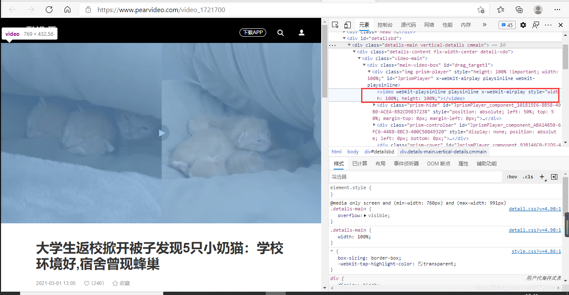569x295 pixels.
Task: Show more DevTools tabs chevron
Action: (x=484, y=25)
